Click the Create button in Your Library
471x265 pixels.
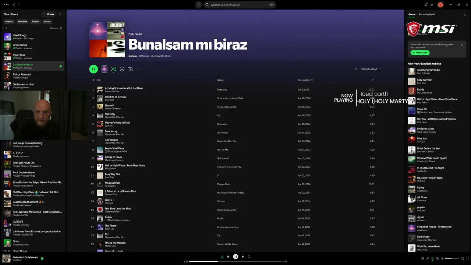49,14
